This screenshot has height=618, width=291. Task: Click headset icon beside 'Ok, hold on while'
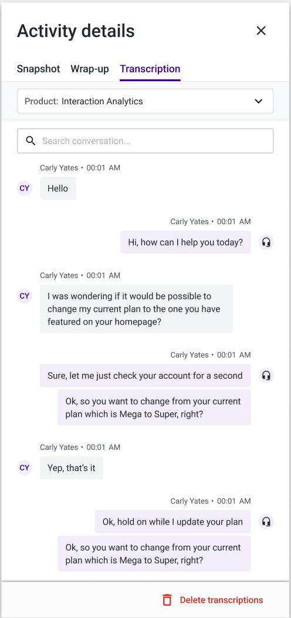(x=266, y=522)
